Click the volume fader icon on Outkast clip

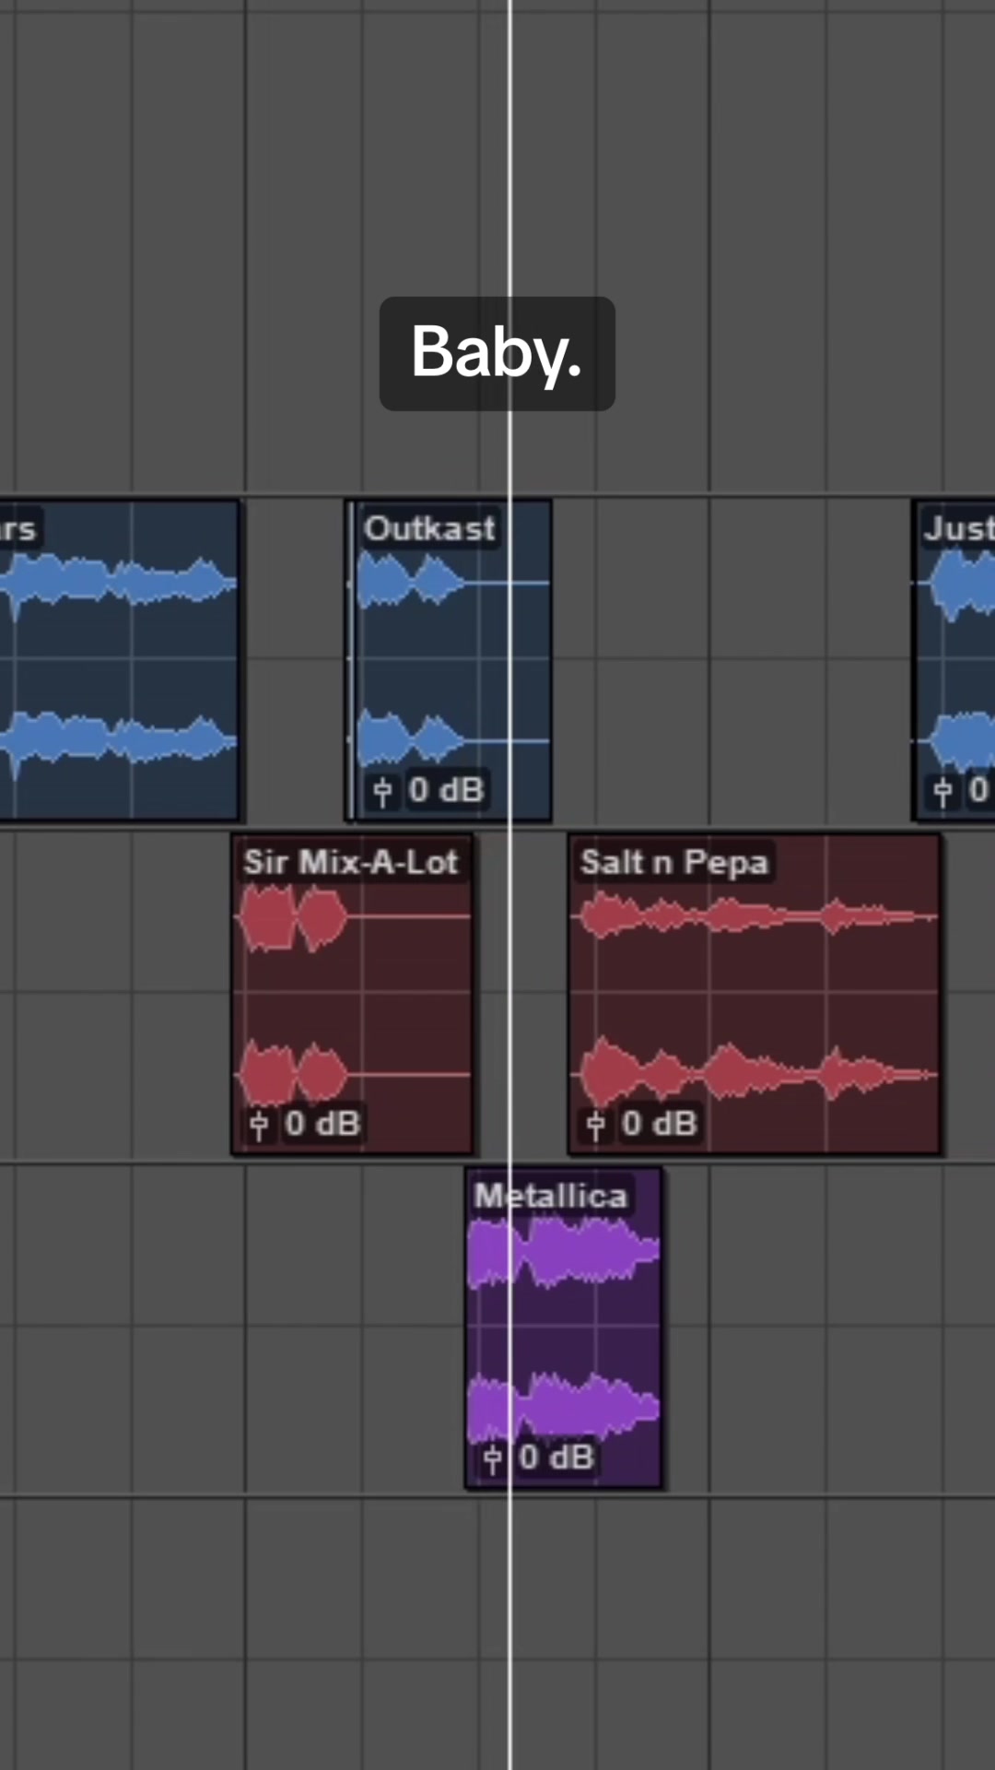pos(382,791)
